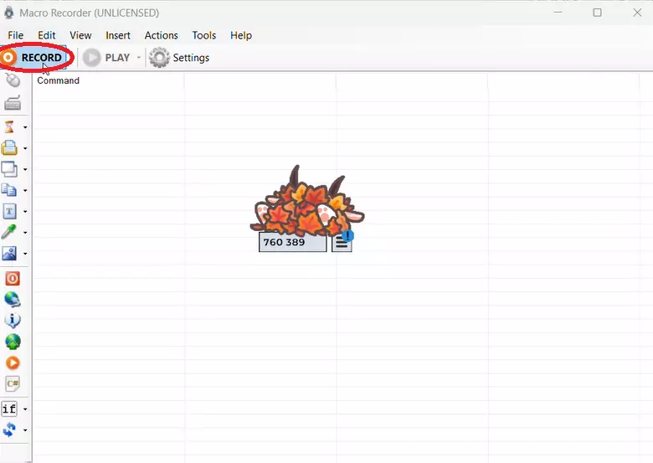Screen dimensions: 653x463
Task: Expand the clipboard icon dropdown arrow
Action: (25, 191)
